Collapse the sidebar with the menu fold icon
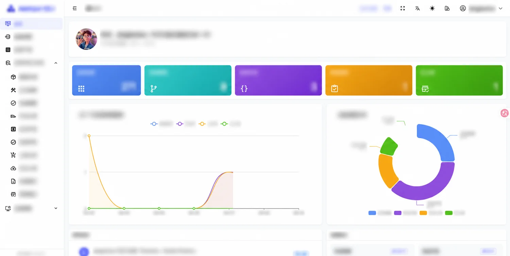 [75, 8]
